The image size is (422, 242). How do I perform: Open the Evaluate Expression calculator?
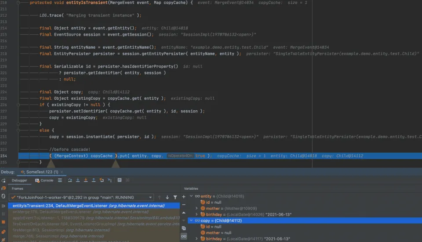point(120,180)
